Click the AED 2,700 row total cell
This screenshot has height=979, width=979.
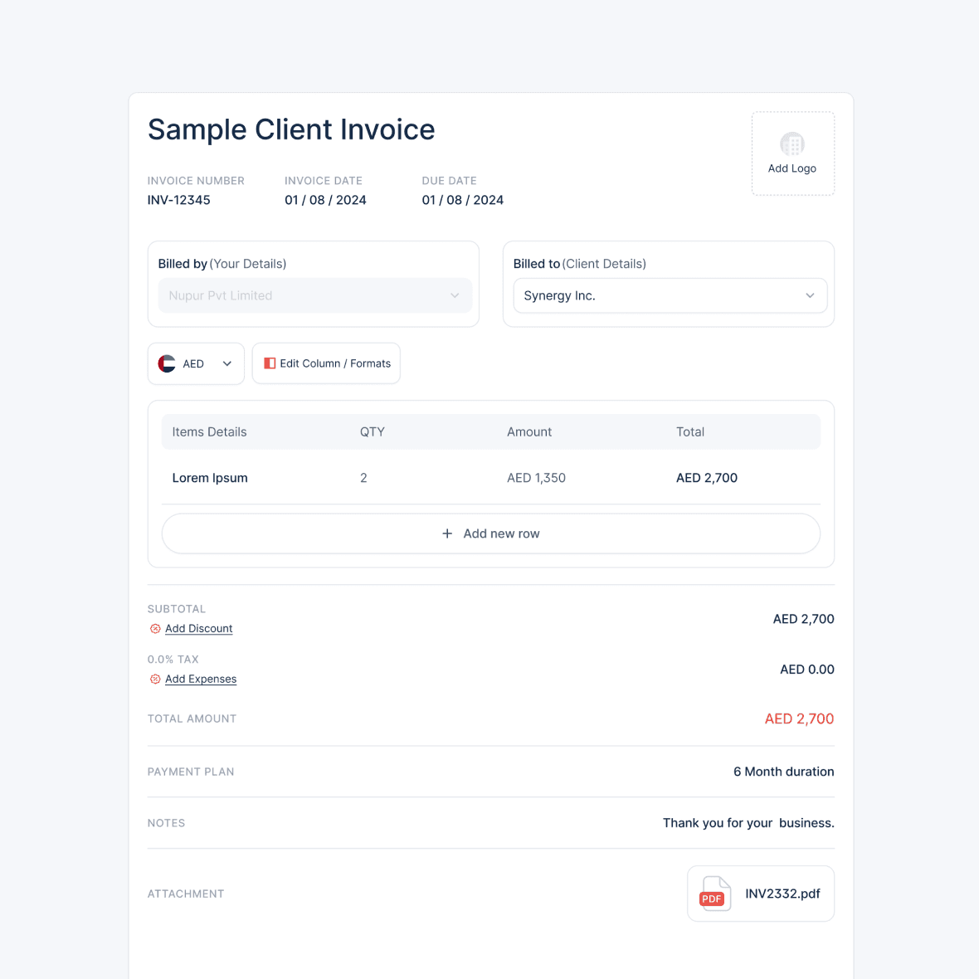click(x=707, y=478)
